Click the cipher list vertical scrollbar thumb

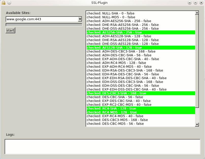pos(197,61)
